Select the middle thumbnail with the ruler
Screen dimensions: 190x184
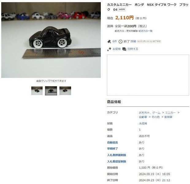[51, 91]
